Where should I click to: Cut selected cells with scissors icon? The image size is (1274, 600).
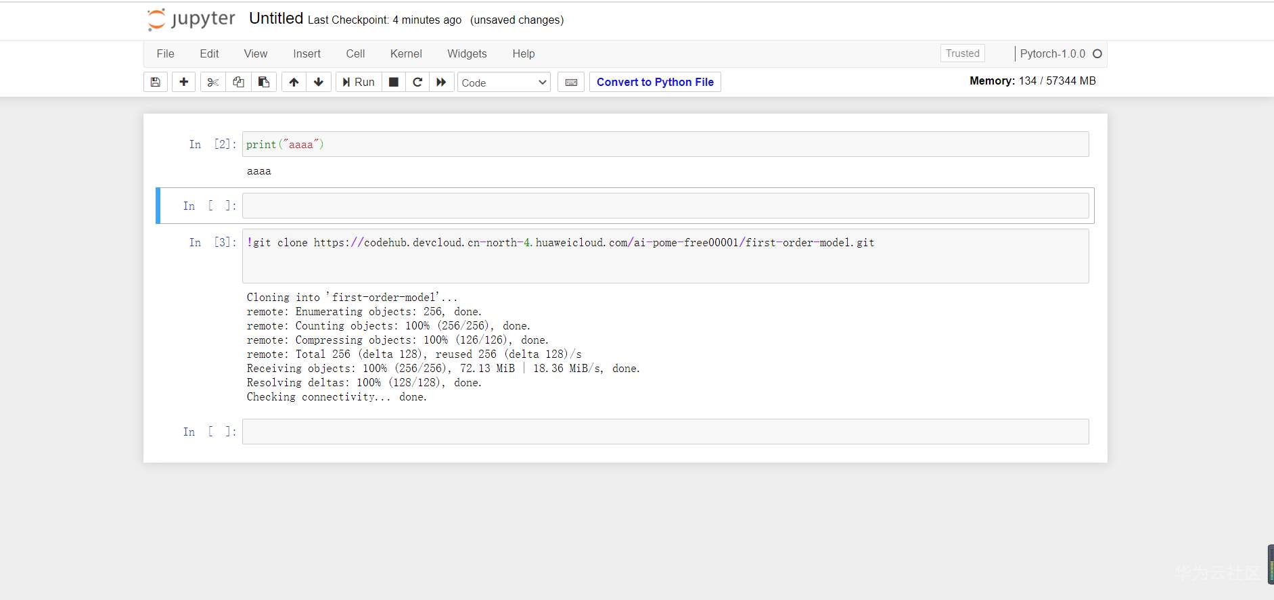213,82
